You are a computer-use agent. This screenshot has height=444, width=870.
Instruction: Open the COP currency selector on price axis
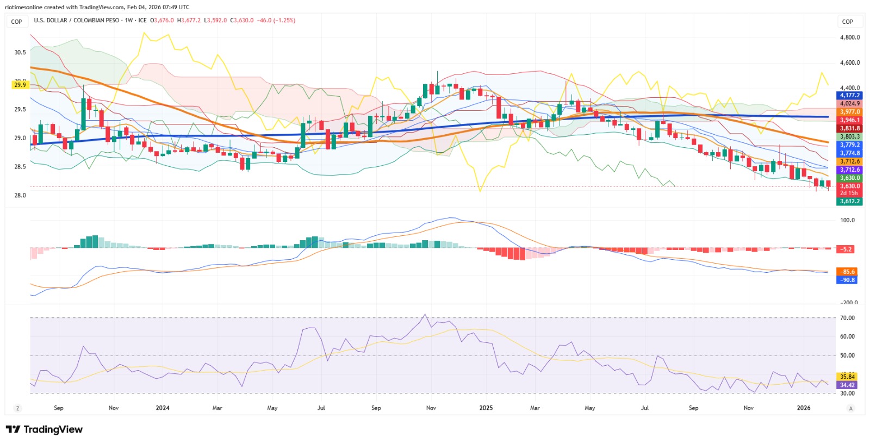pos(848,22)
